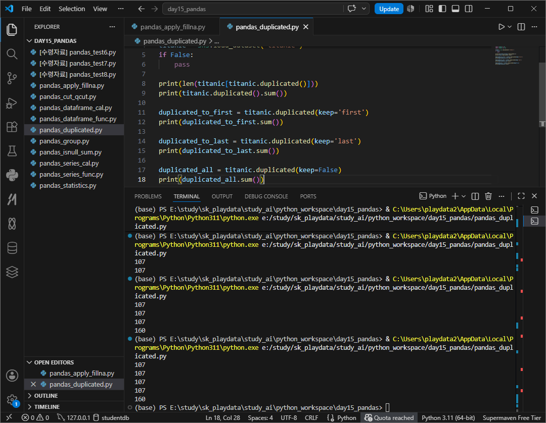The width and height of the screenshot is (546, 423).
Task: Open the Search view in activity bar
Action: pos(12,54)
